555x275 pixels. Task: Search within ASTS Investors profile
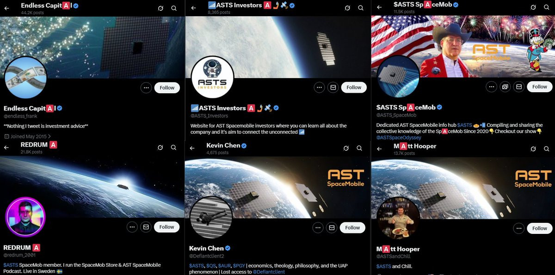(359, 8)
